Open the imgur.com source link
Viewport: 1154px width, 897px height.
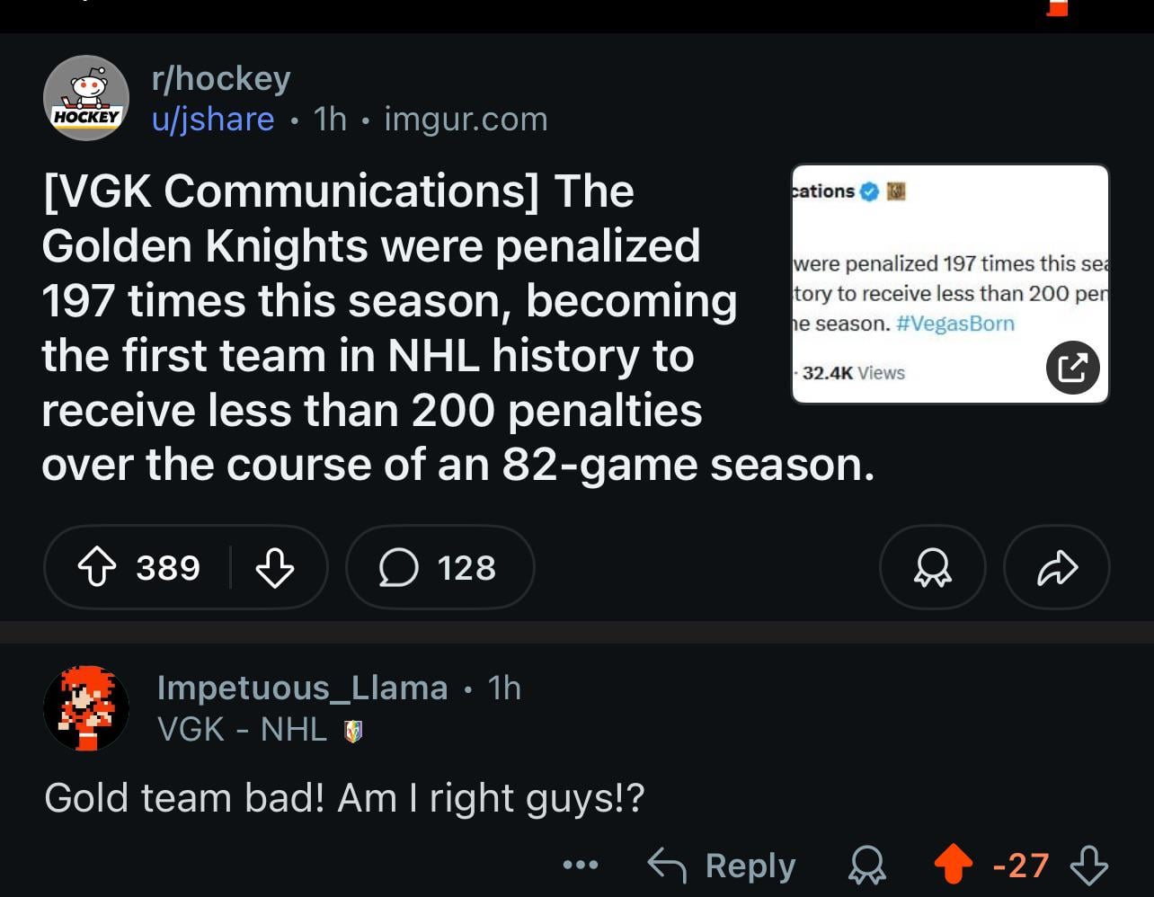(x=465, y=118)
